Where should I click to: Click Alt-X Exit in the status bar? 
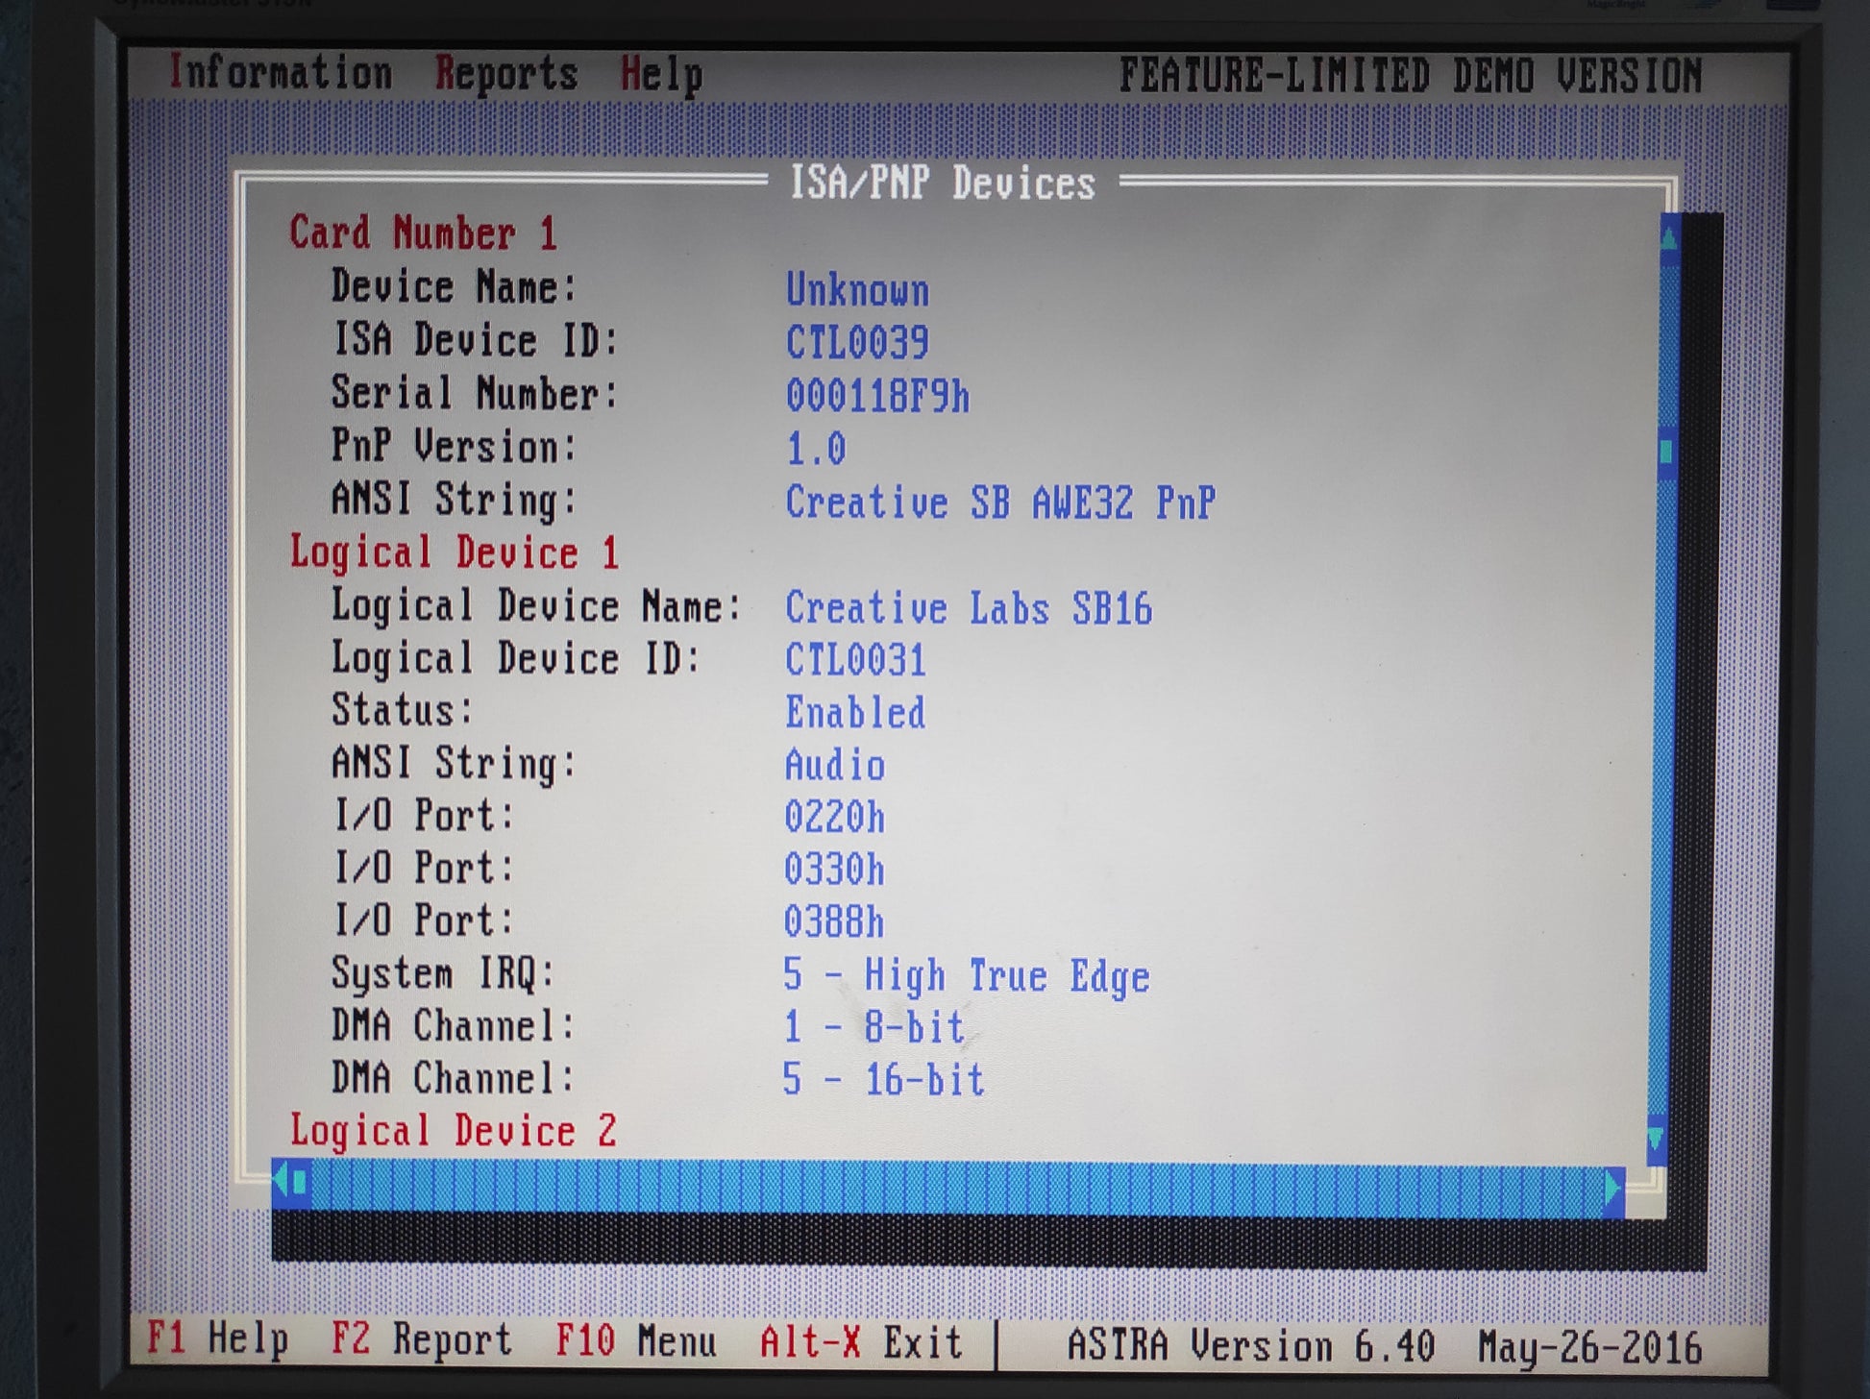(861, 1342)
